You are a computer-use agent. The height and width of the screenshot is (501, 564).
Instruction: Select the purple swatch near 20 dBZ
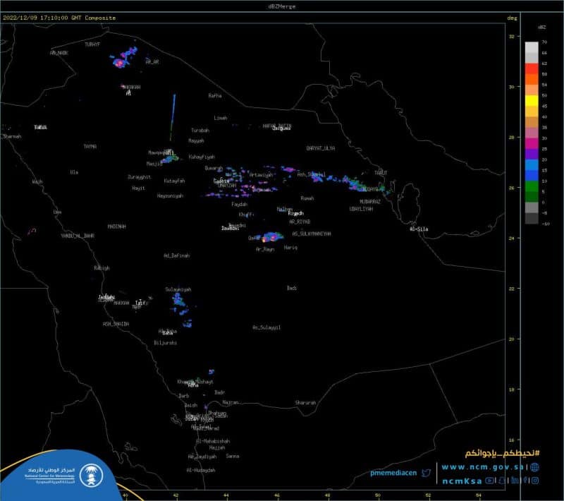(532, 154)
